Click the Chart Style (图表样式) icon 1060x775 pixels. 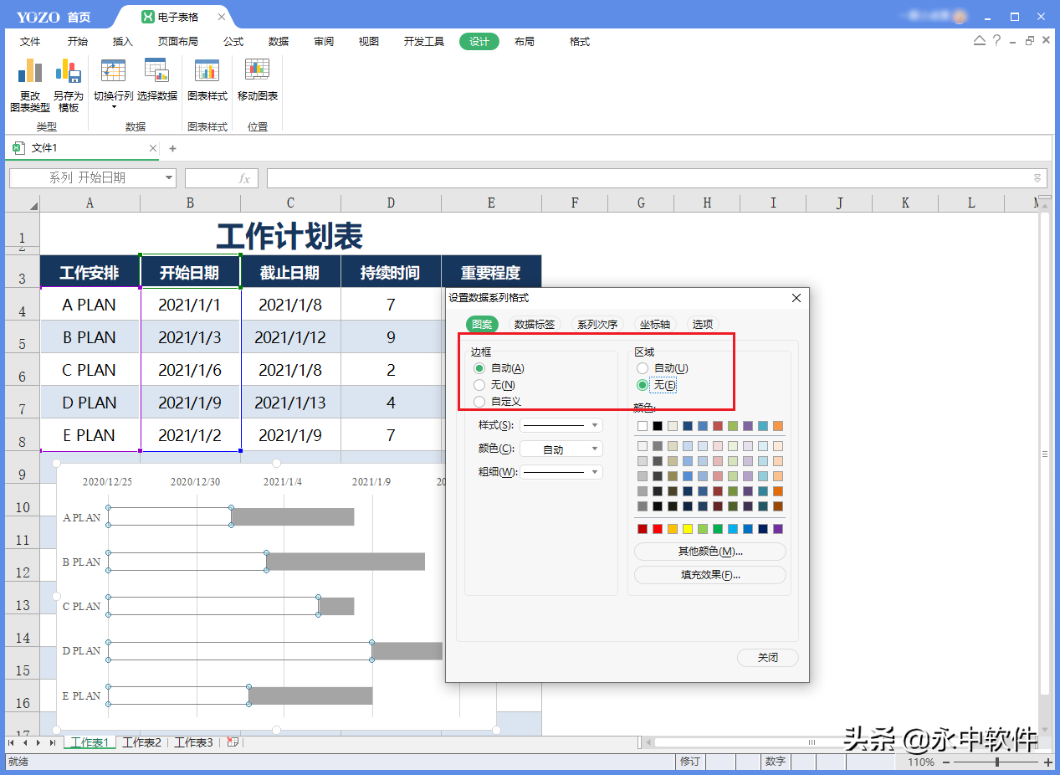207,83
